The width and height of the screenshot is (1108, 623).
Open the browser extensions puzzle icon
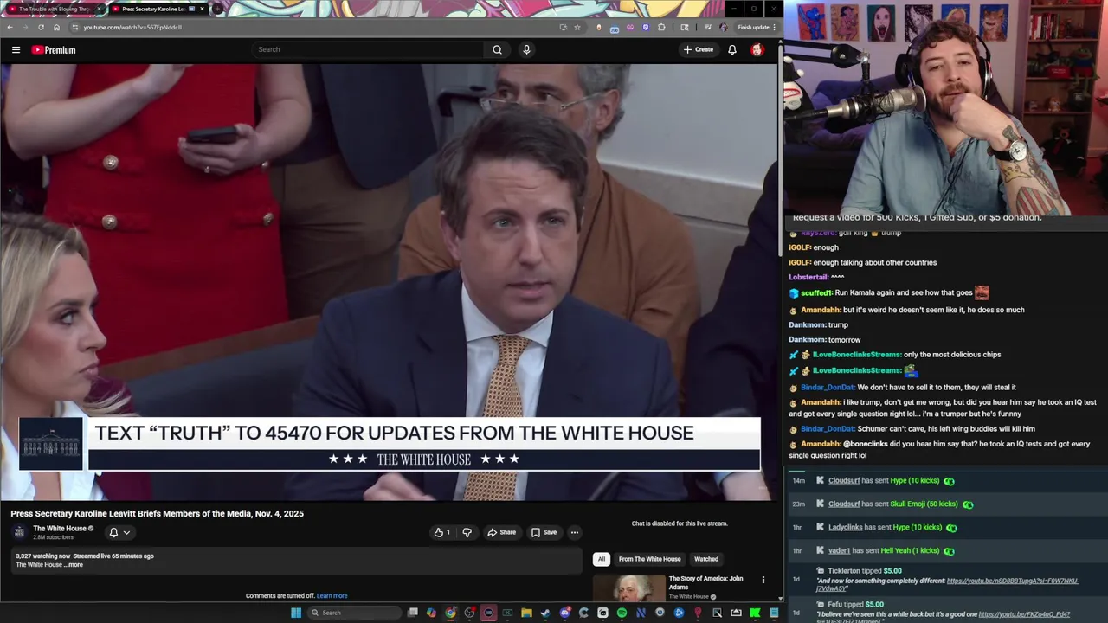pyautogui.click(x=661, y=27)
